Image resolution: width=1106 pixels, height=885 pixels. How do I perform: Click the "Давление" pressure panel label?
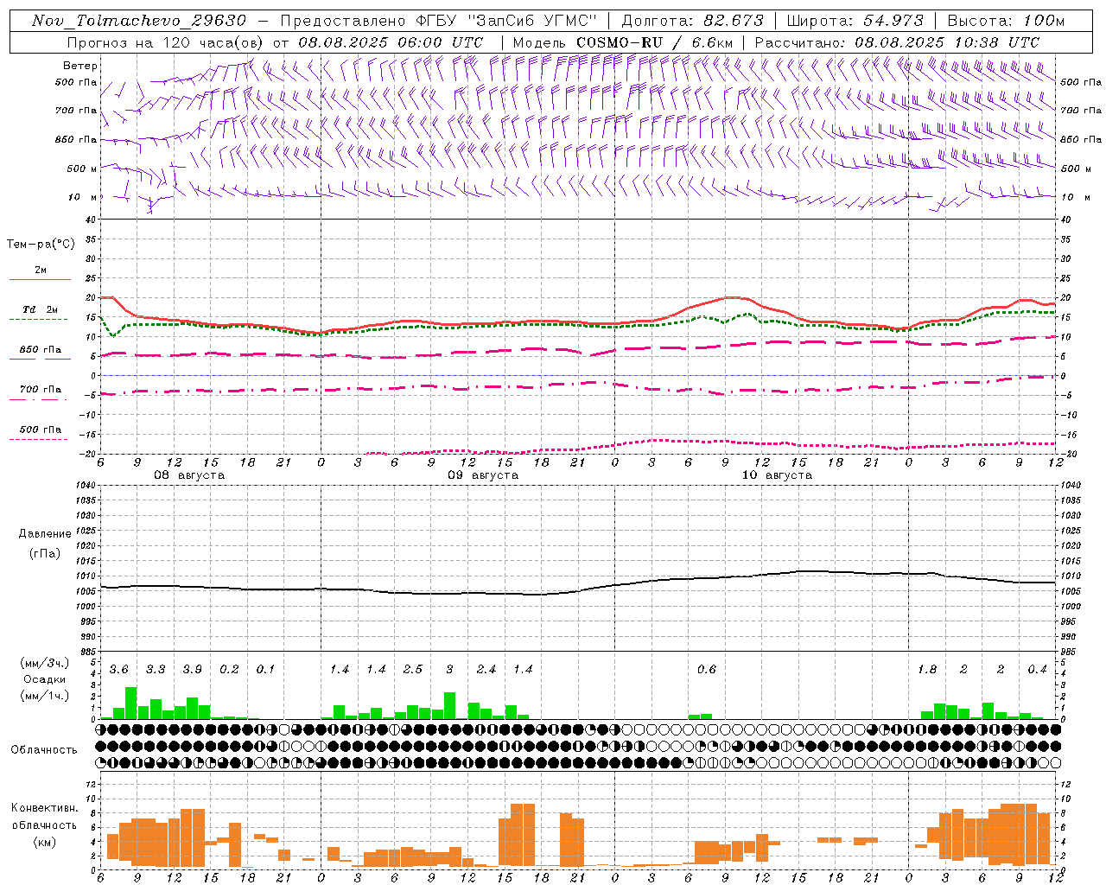(x=45, y=534)
